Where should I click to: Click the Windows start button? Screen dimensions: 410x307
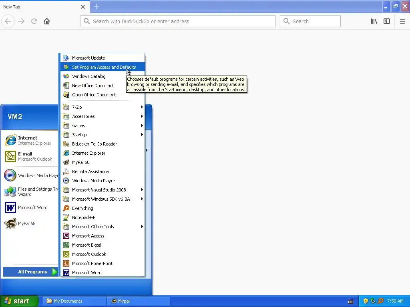coord(19,301)
